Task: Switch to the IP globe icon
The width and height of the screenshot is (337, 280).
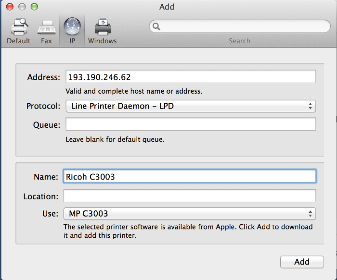Action: coord(72,31)
